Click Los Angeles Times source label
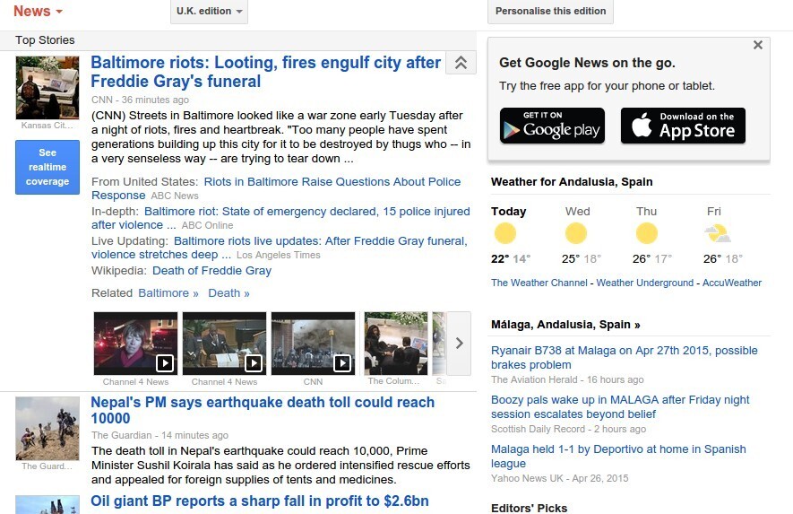This screenshot has width=793, height=514. coord(278,256)
